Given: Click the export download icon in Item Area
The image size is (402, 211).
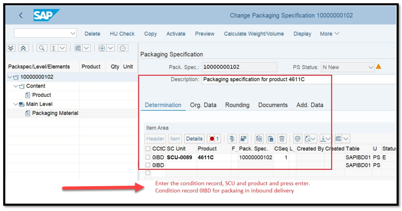Looking at the screenshot, I should (x=323, y=139).
